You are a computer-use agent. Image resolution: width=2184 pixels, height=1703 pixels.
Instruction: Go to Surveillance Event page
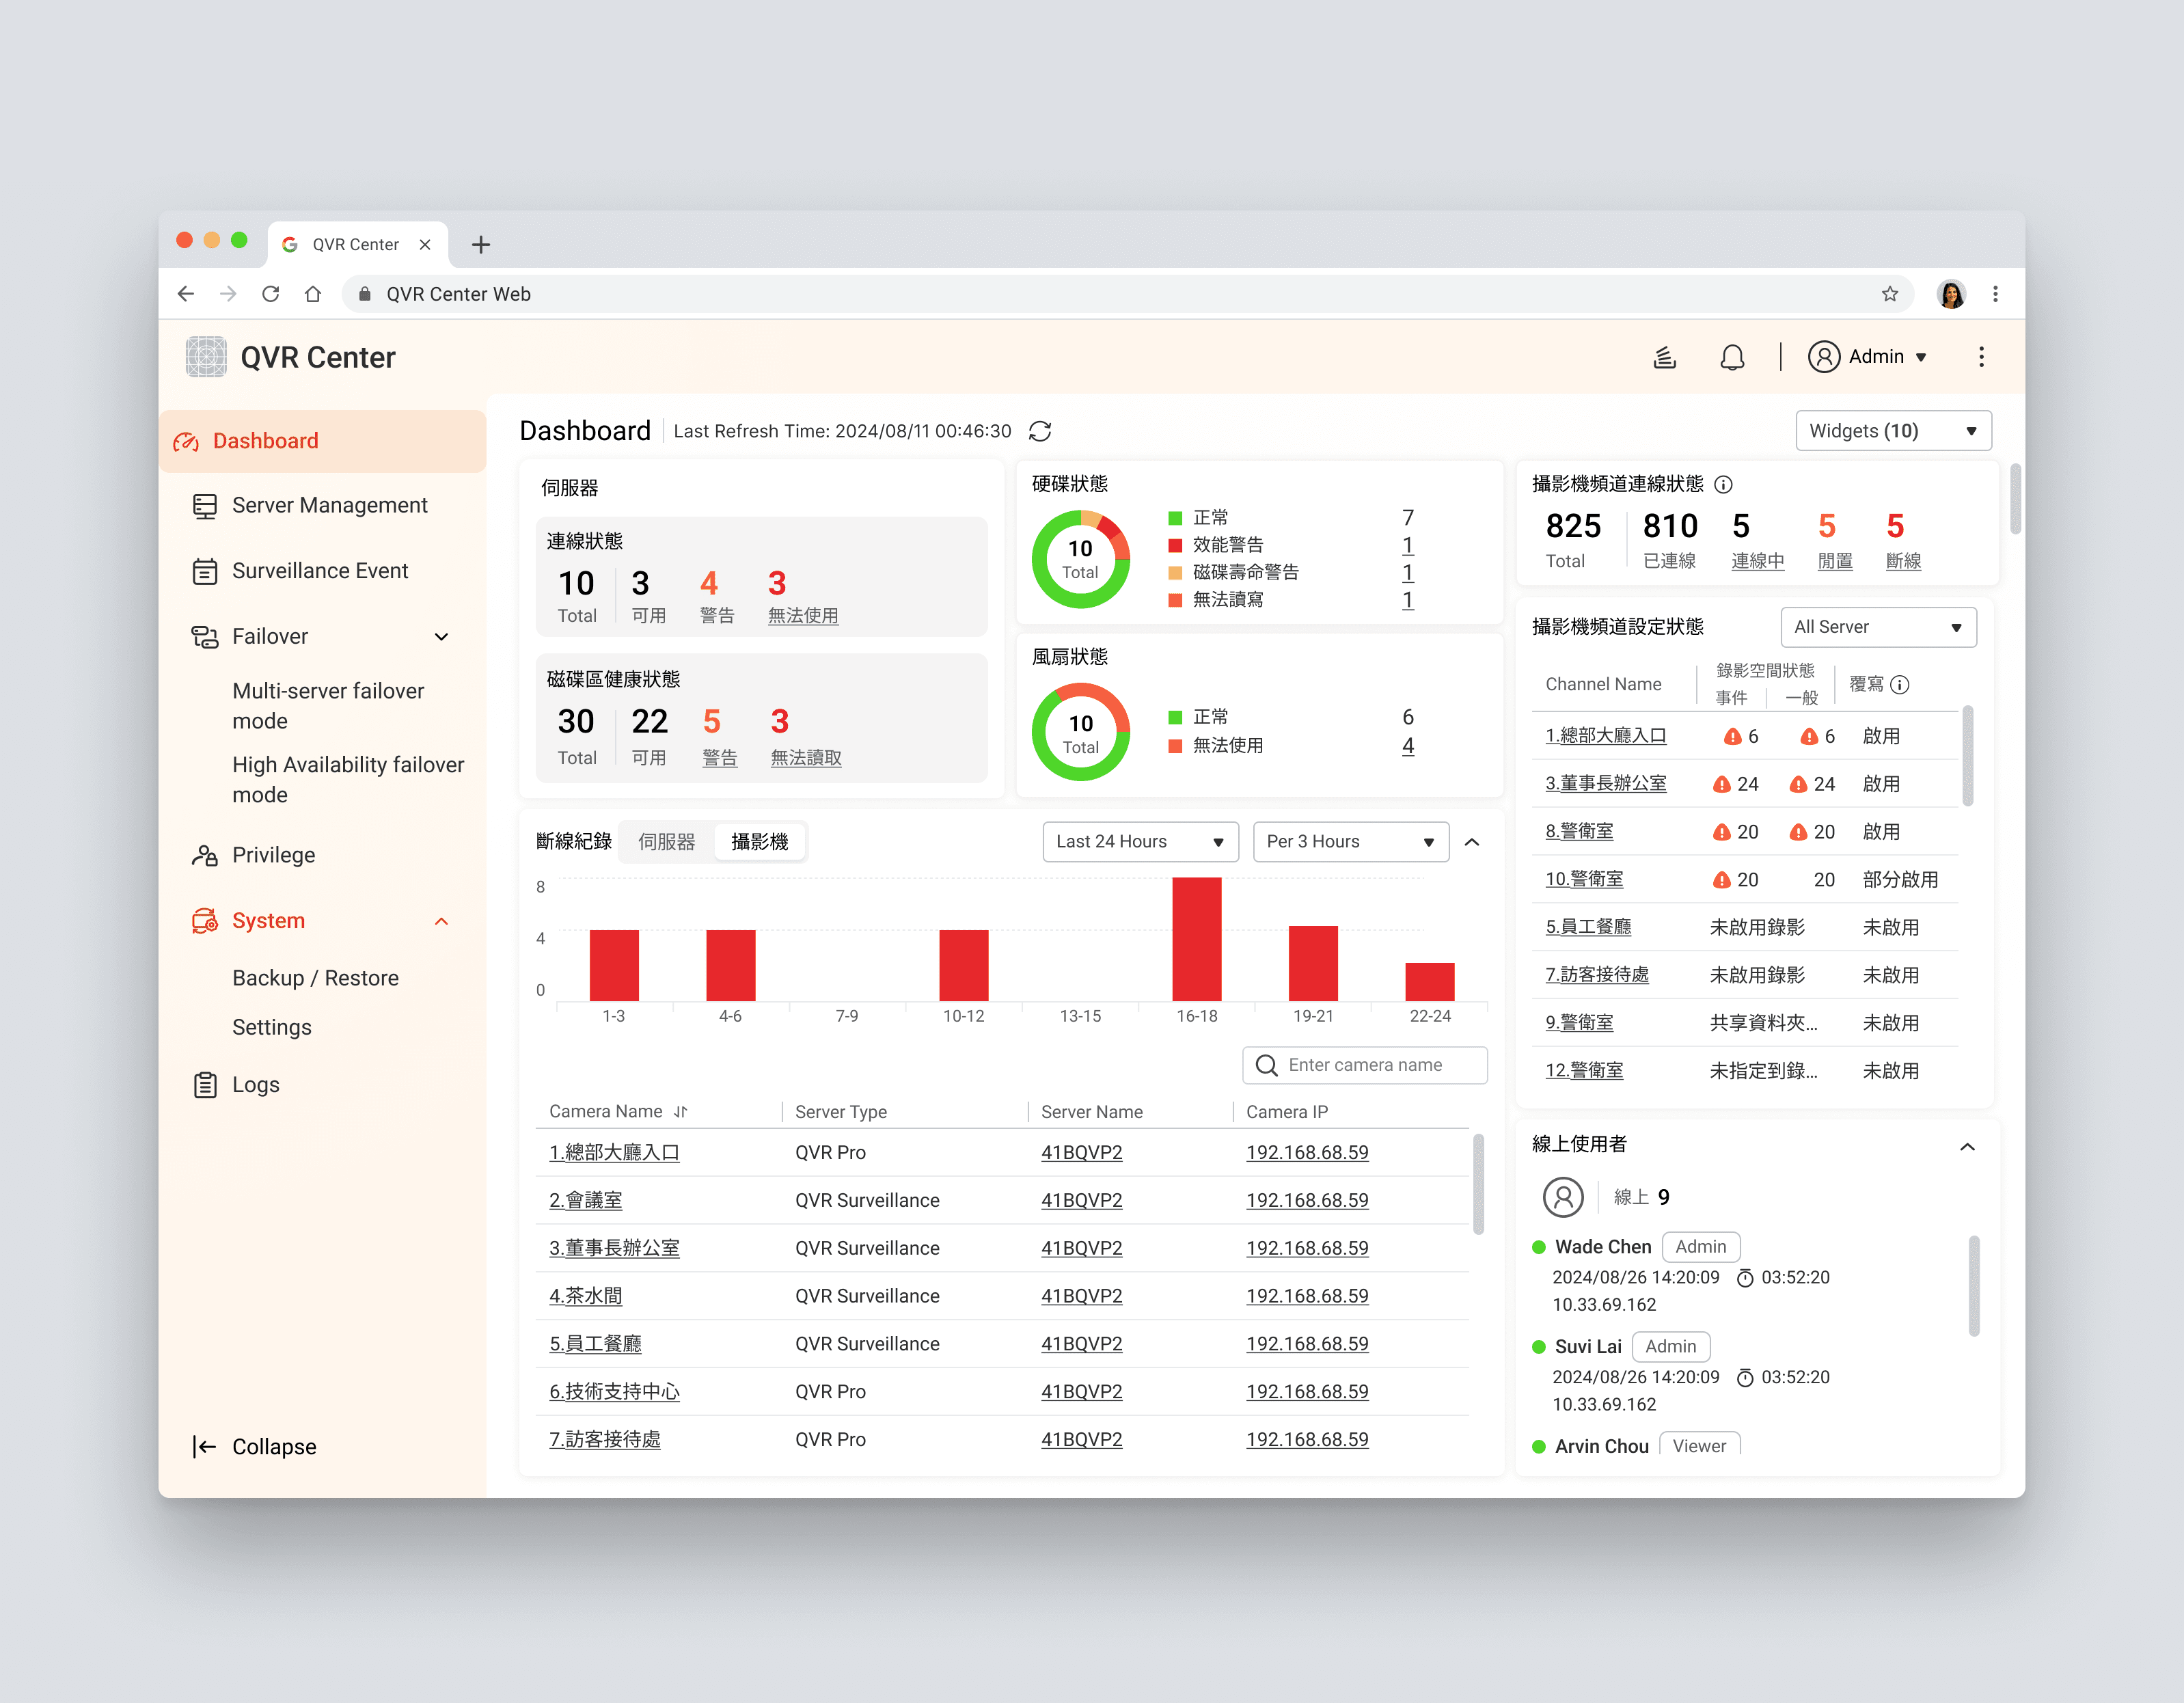click(320, 571)
